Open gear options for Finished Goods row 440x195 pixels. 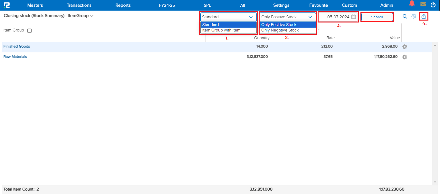(x=405, y=47)
